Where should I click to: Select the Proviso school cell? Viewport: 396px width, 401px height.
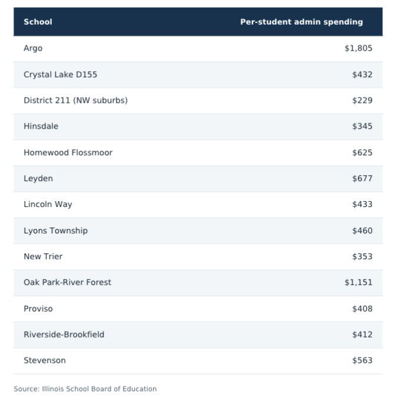(38, 309)
